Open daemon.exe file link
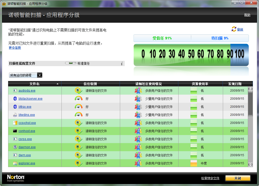 pos(27,147)
